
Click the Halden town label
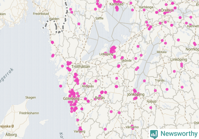click(54, 19)
